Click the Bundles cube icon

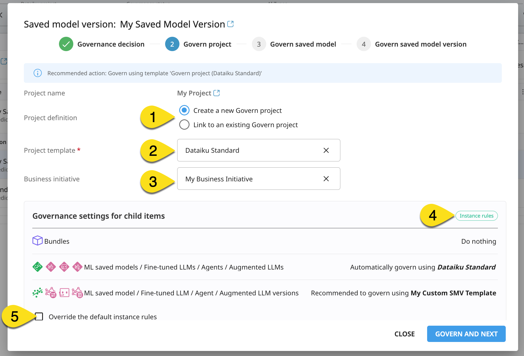37,240
